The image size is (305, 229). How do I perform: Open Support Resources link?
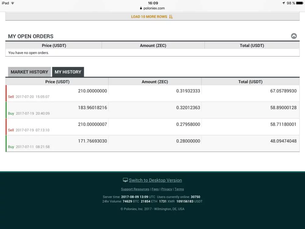135,189
